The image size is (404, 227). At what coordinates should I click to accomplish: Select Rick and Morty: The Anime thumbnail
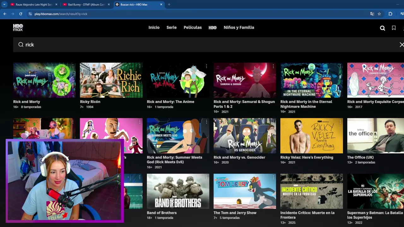point(178,80)
